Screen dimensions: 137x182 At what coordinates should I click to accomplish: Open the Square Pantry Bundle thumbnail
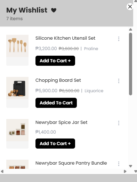(17, 164)
